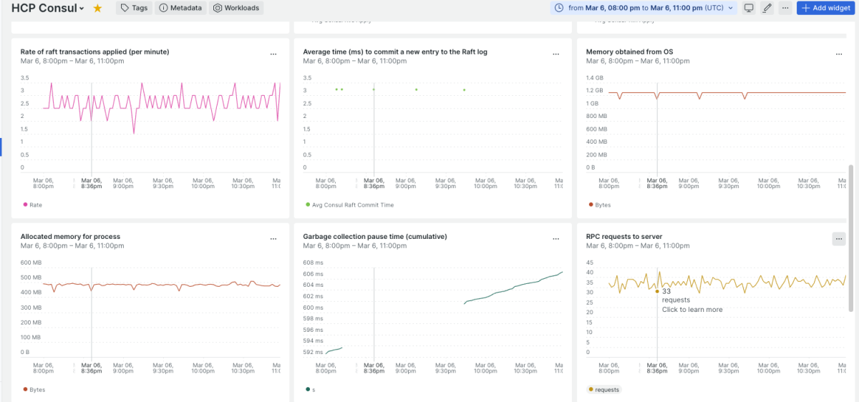Screen dimensions: 859x402
Task: Open options for Raft log commit time chart
Action: click(x=555, y=54)
